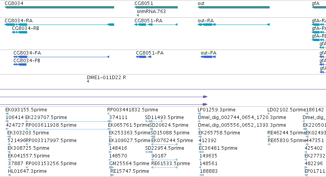Select DME1-011D22.R feature

[88, 81]
